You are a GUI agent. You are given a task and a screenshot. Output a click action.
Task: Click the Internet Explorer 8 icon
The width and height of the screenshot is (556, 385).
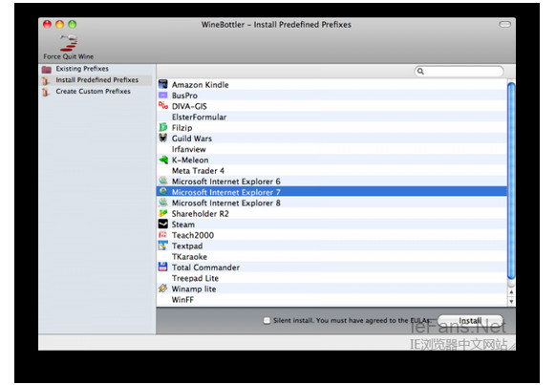point(162,203)
